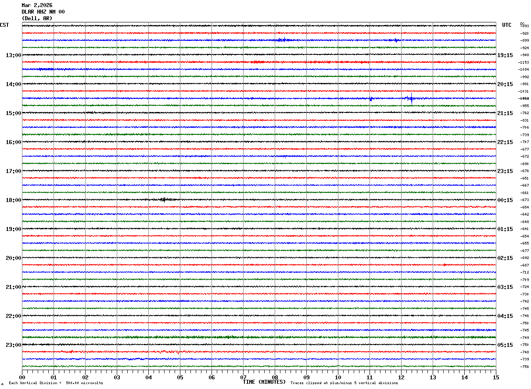Click the '20:00' CST hour label
Viewport: 531px width, 389px height.
tap(13, 258)
